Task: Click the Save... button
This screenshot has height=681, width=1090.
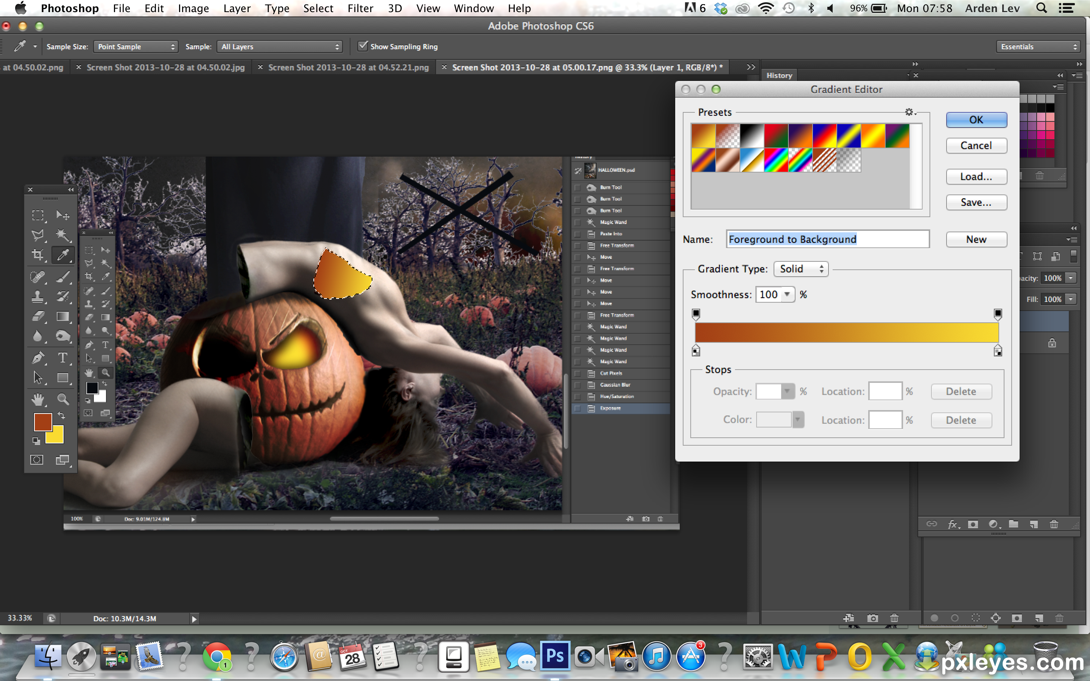Action: click(x=976, y=202)
